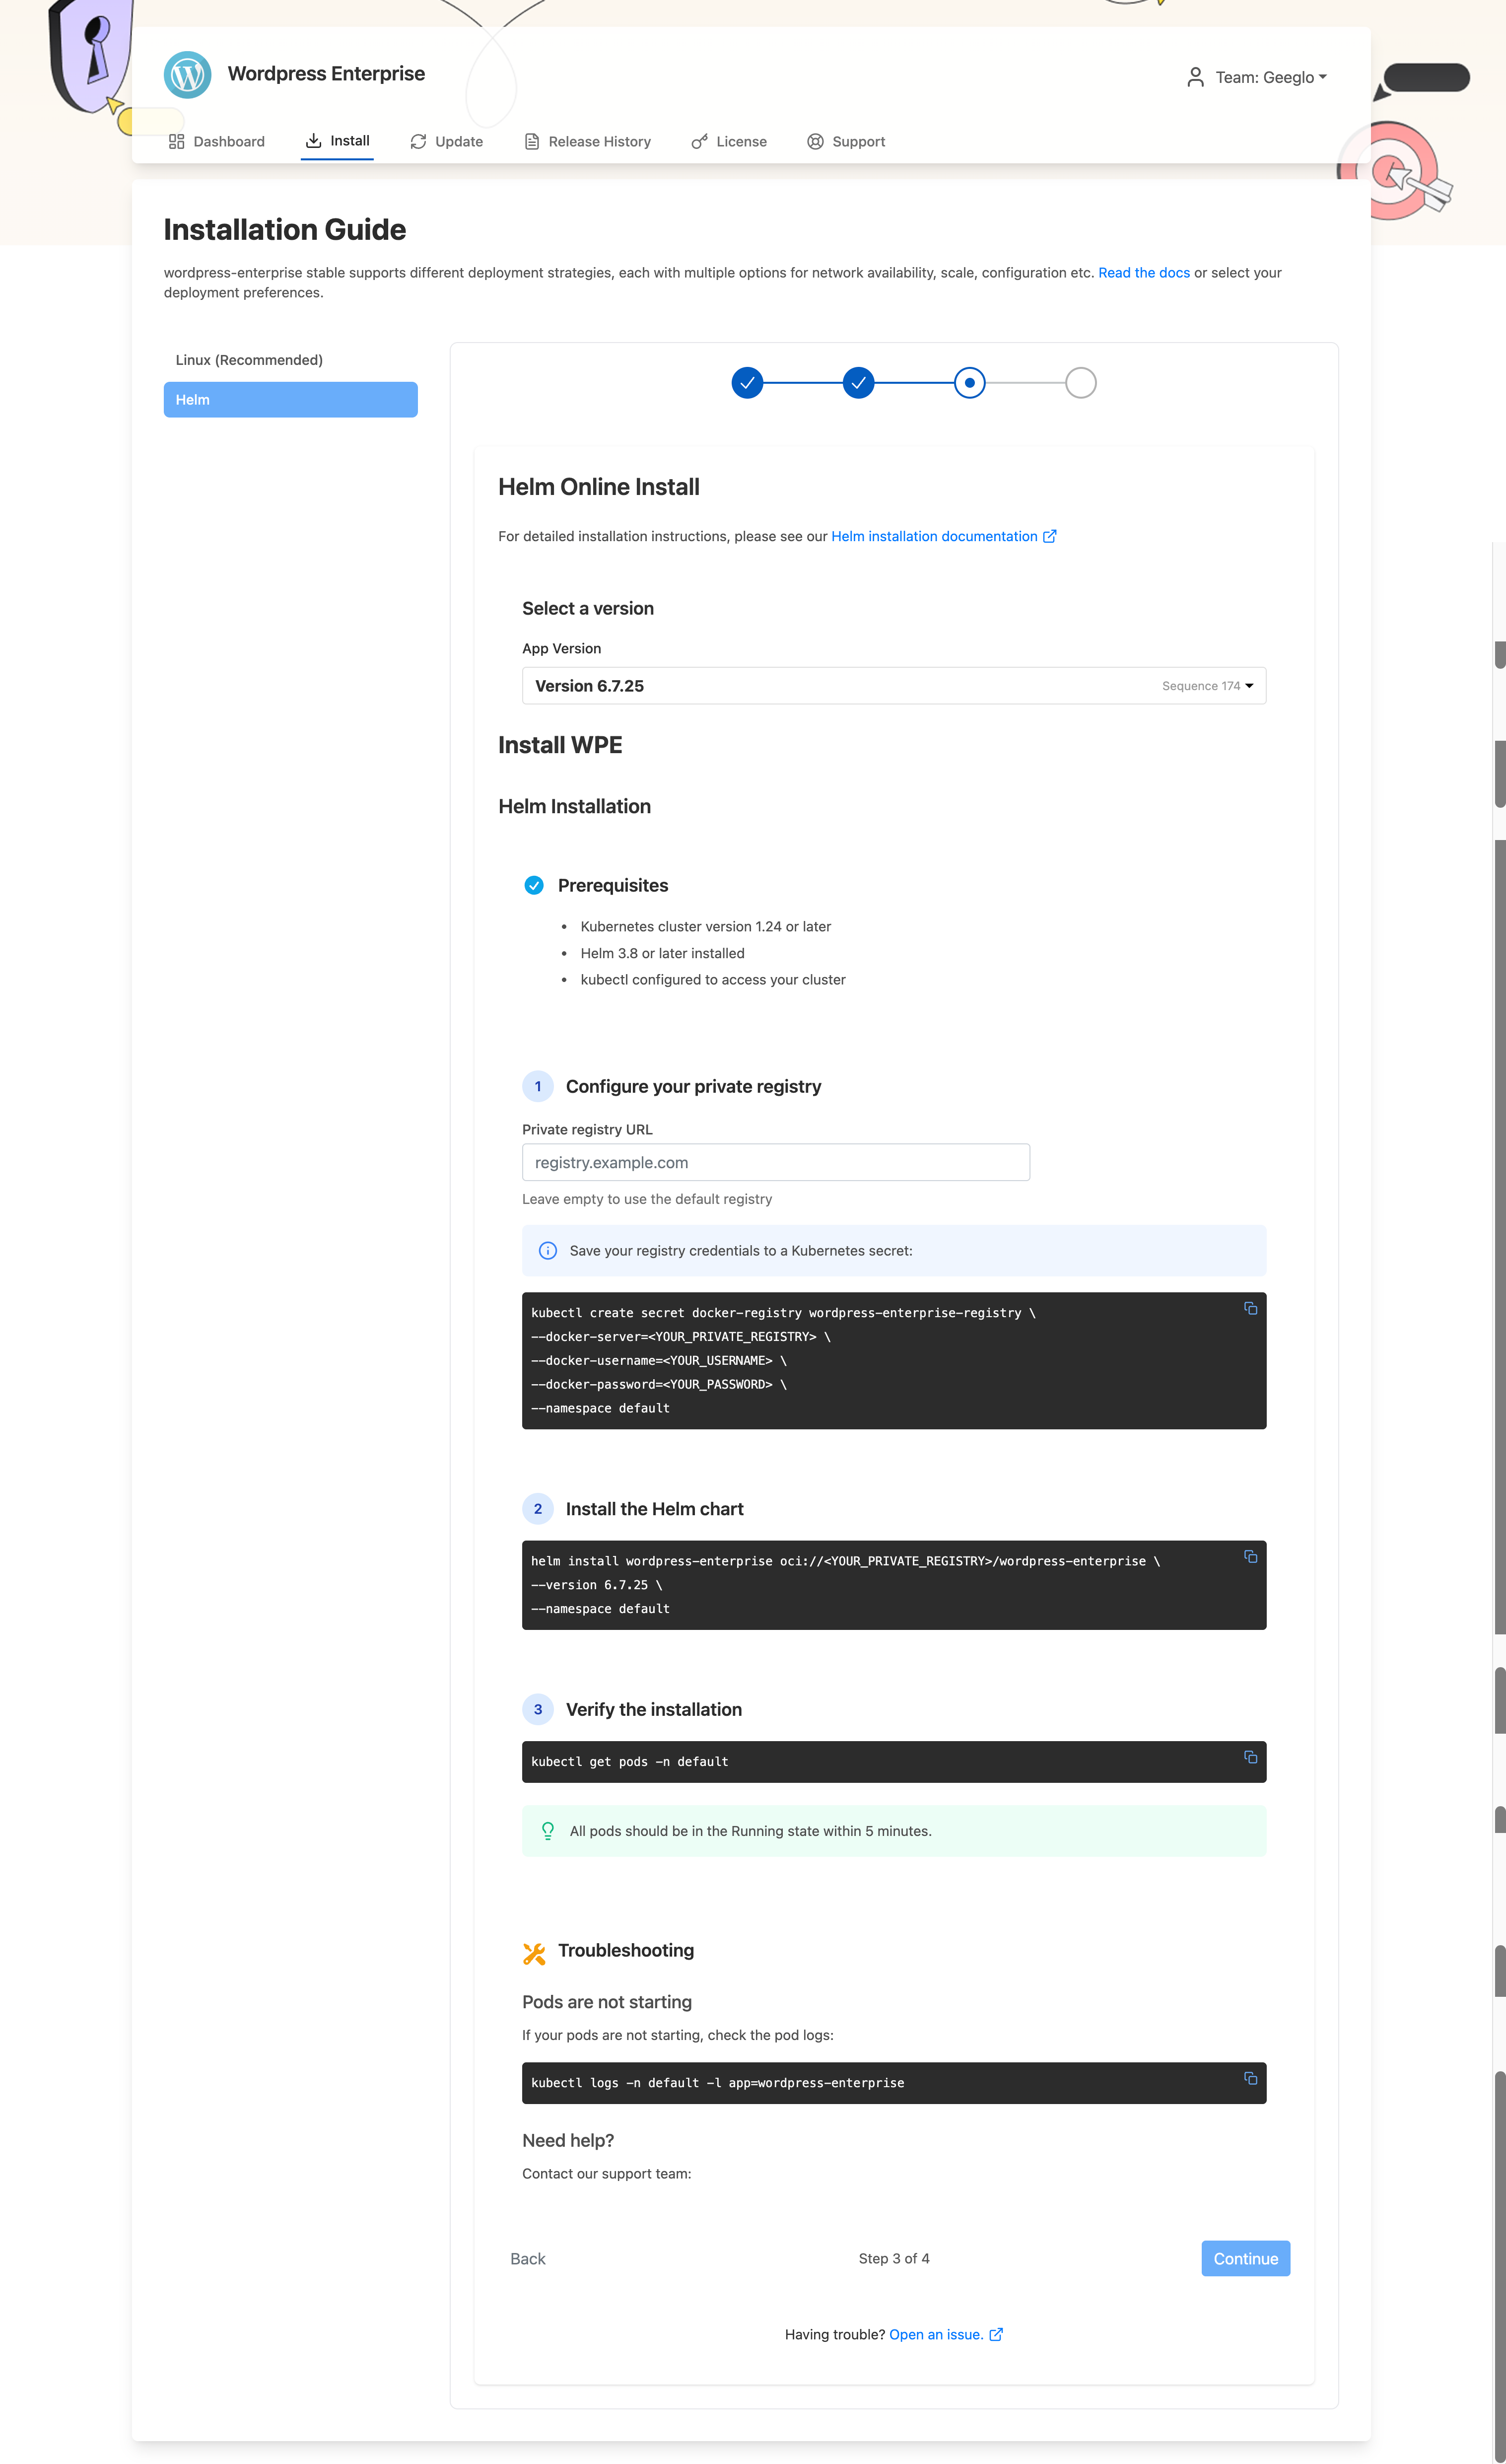Copy the helm install command
The height and width of the screenshot is (2464, 1506).
(1250, 1556)
